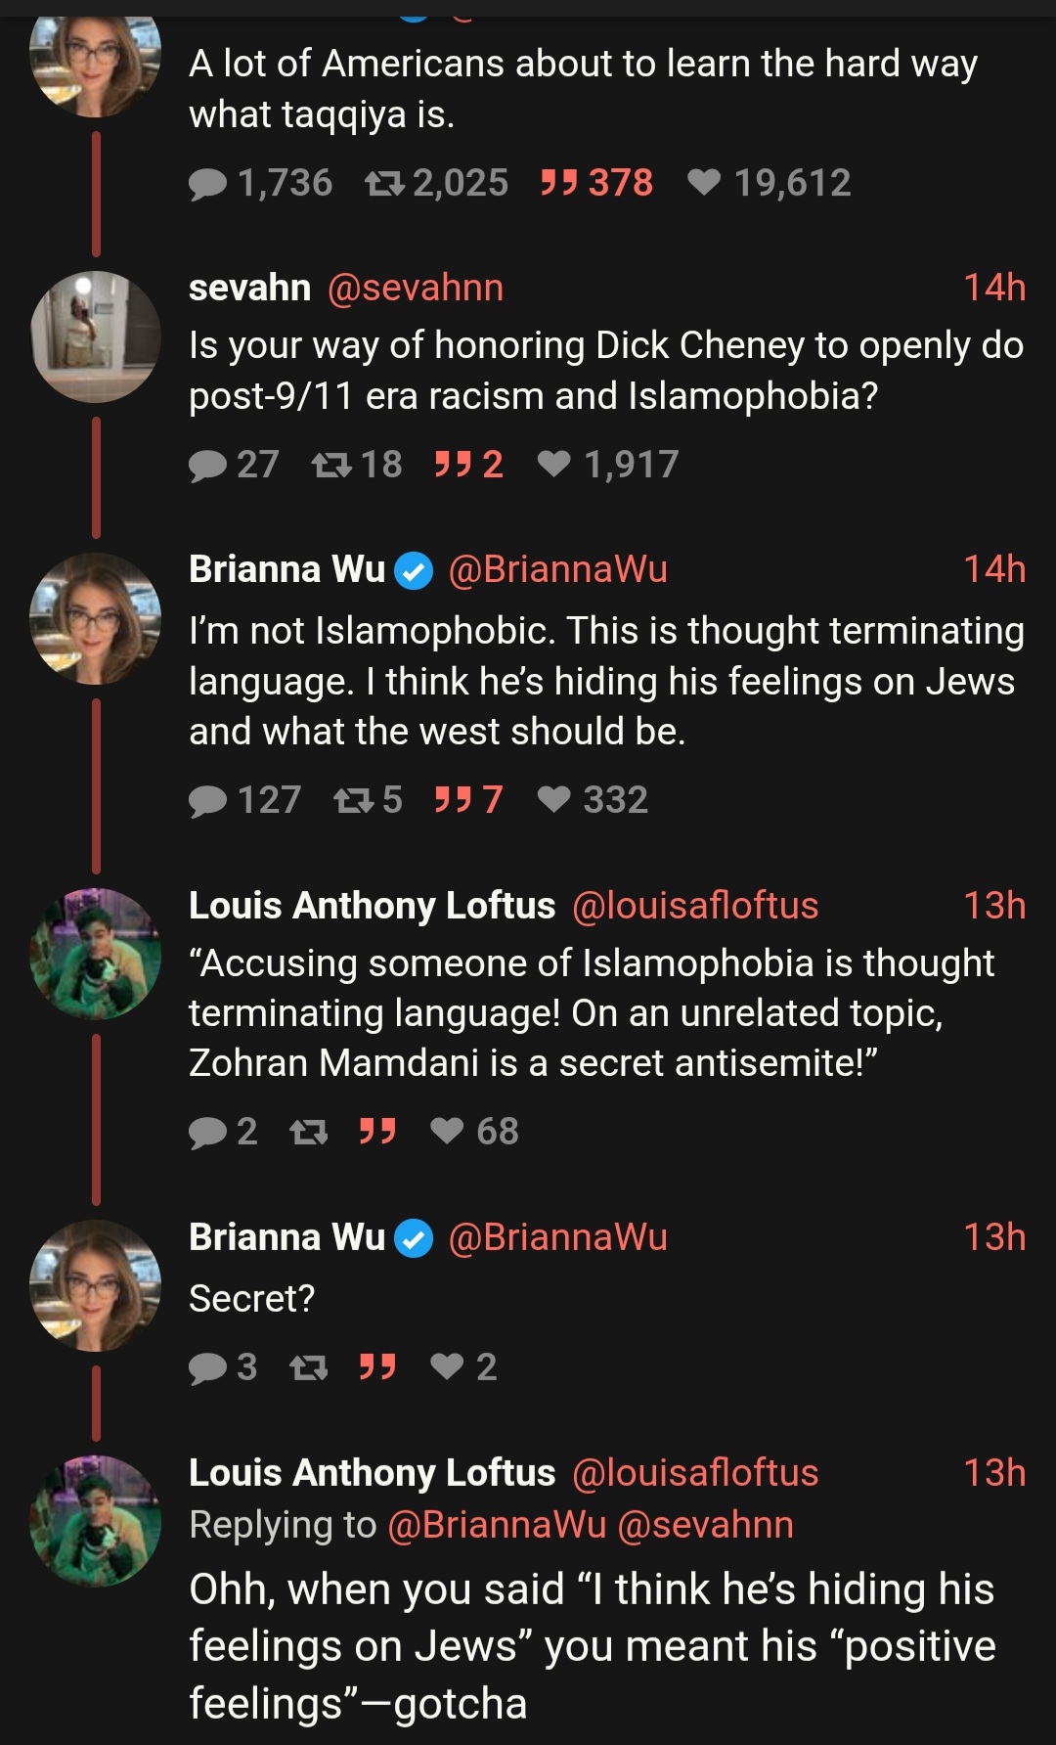Retweet the tweet with 2,025 retweets
The height and width of the screenshot is (1745, 1056).
384,183
